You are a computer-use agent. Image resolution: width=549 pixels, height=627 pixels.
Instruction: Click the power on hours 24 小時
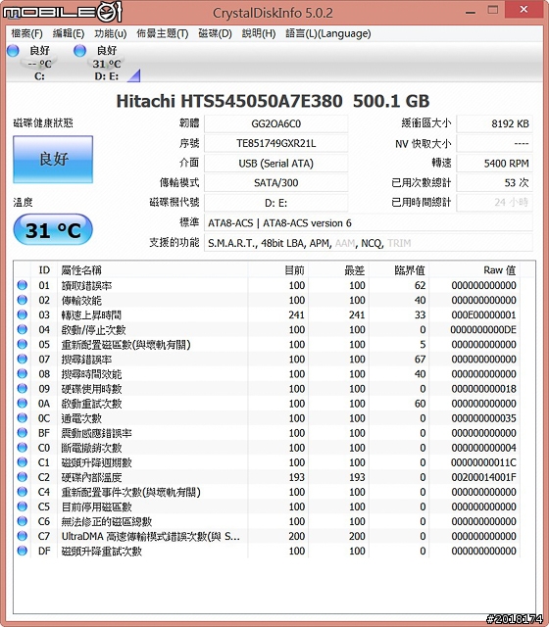[x=494, y=203]
